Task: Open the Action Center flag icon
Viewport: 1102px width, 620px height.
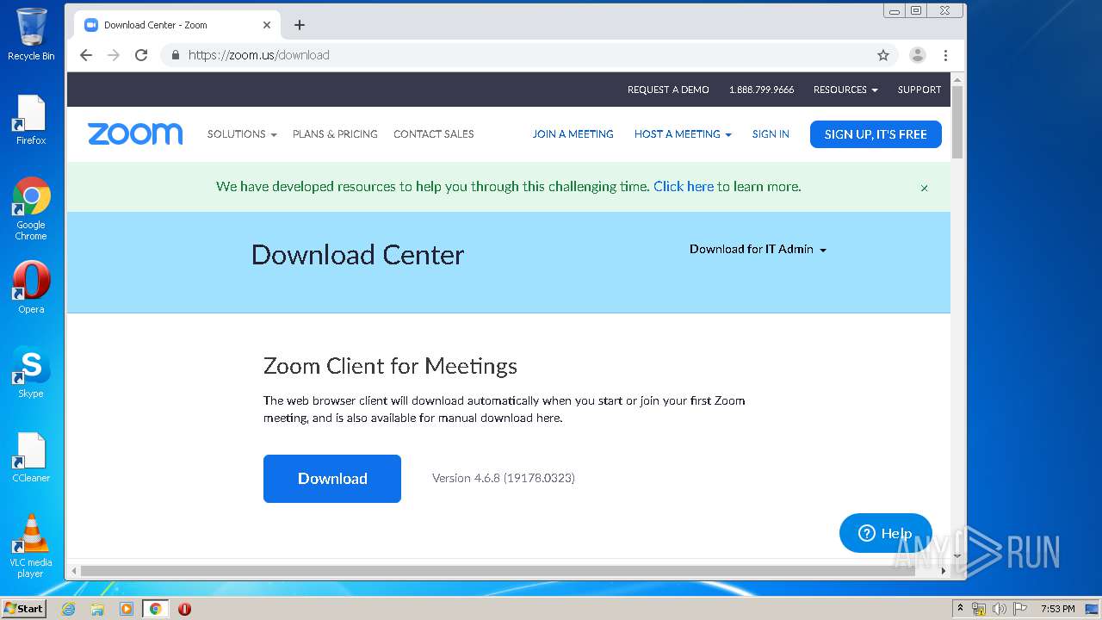Action: pyautogui.click(x=1020, y=609)
